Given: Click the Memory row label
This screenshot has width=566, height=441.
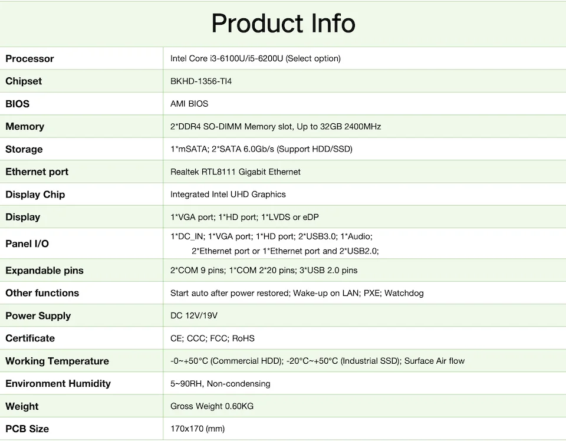Looking at the screenshot, I should point(25,126).
